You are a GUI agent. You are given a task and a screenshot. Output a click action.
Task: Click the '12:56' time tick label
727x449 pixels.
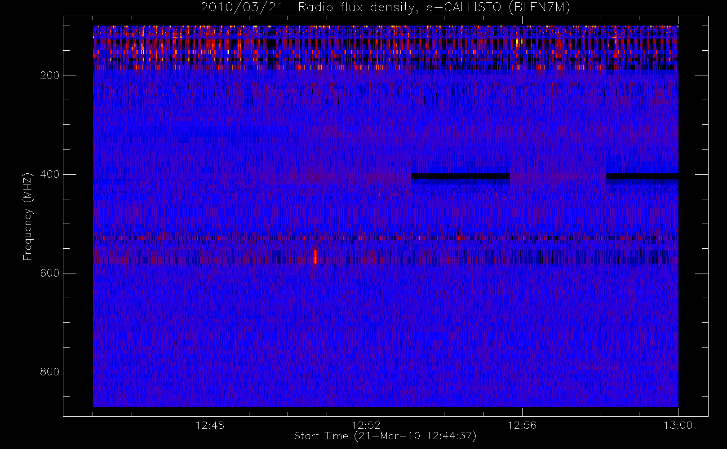coord(522,425)
